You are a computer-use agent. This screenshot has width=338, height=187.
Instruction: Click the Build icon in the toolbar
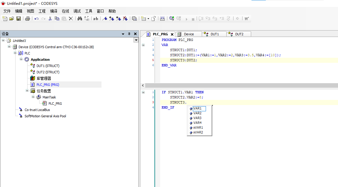tap(163, 19)
